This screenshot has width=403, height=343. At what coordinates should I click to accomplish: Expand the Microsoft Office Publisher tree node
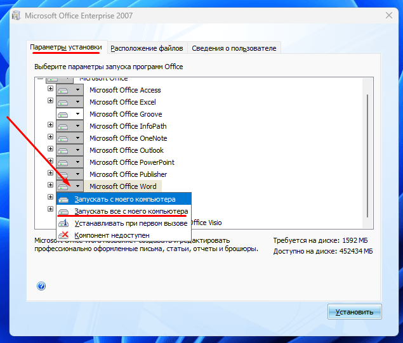point(50,173)
